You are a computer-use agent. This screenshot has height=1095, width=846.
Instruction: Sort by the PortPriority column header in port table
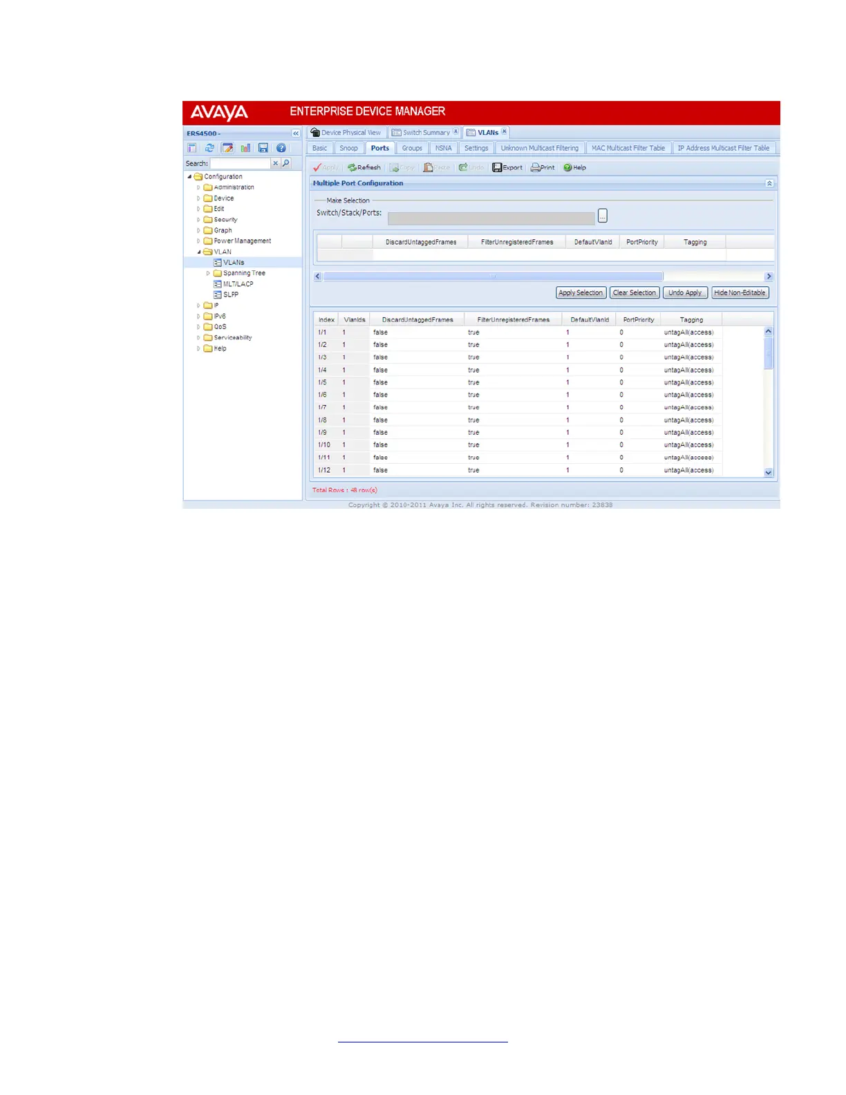point(639,320)
